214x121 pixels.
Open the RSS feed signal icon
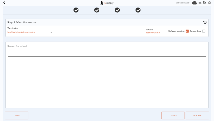point(205,3)
